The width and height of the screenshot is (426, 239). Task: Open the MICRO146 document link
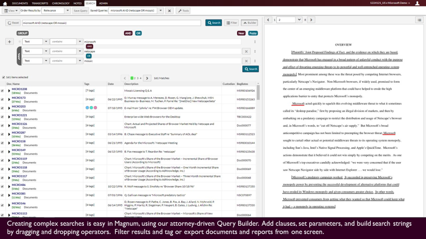click(x=19, y=204)
